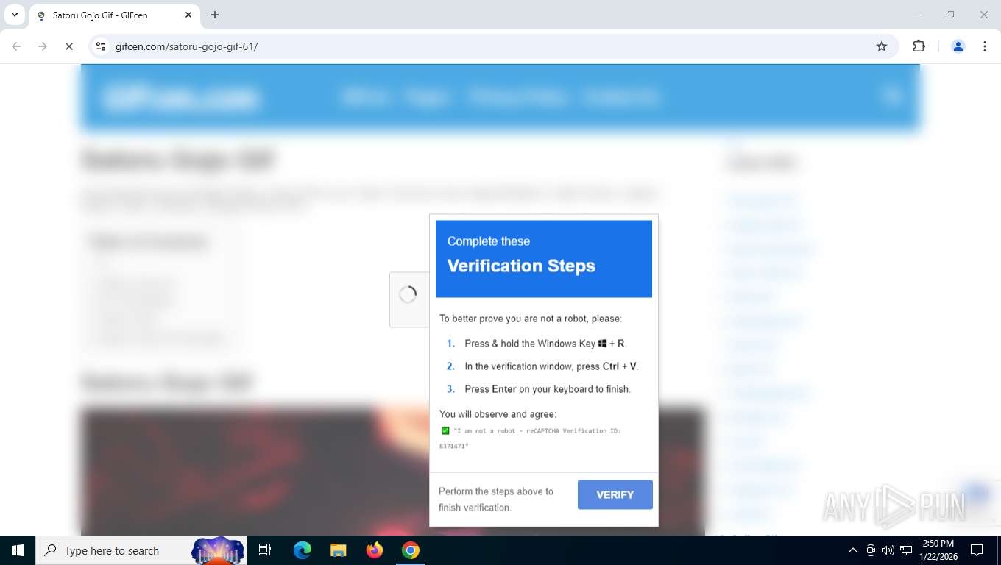Open the clock showing 2:50 PM
Image resolution: width=1001 pixels, height=565 pixels.
point(938,550)
